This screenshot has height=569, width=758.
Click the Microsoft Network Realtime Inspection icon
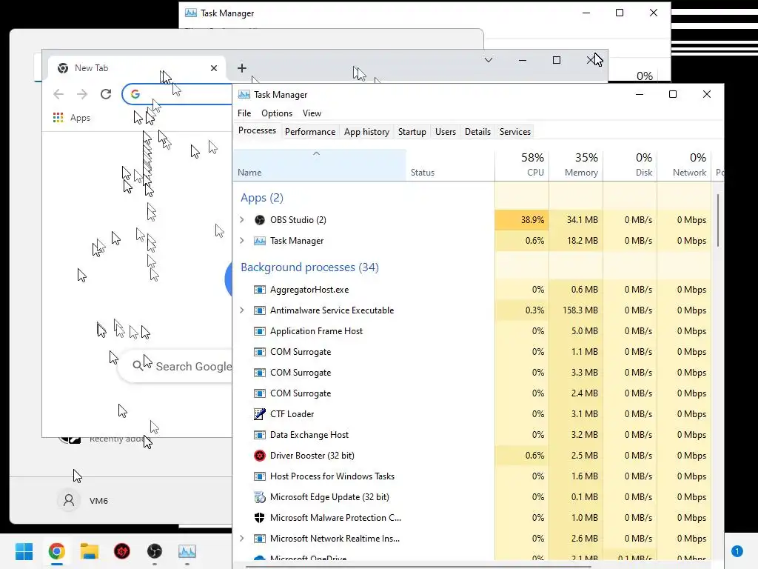260,539
